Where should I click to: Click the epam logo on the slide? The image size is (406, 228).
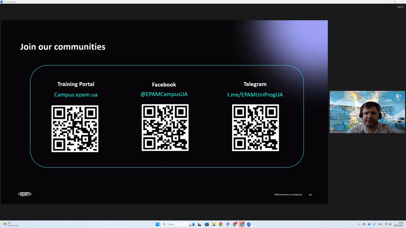[25, 194]
